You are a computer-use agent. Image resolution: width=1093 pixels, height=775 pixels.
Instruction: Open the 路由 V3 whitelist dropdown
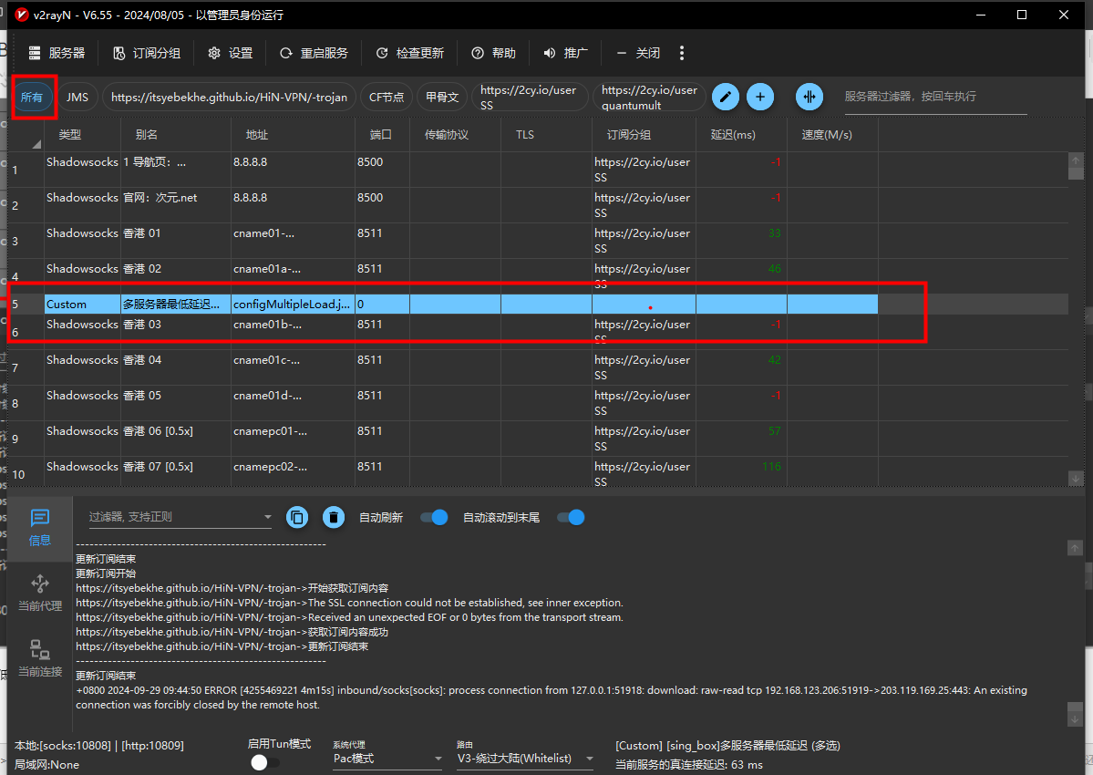pos(525,759)
